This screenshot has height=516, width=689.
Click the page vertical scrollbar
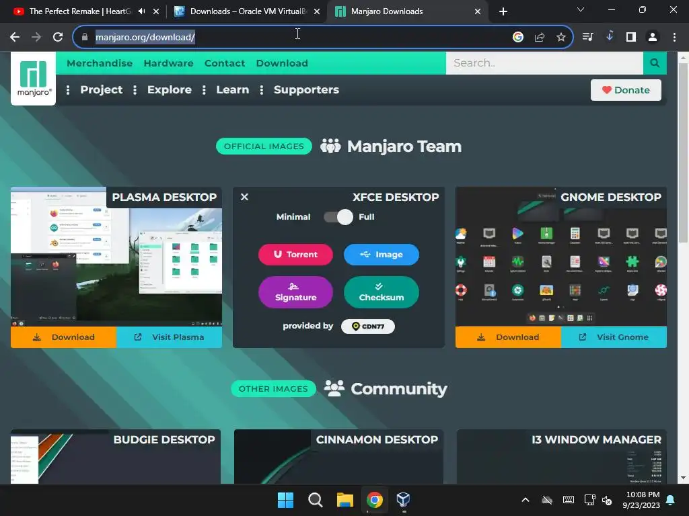[x=683, y=153]
